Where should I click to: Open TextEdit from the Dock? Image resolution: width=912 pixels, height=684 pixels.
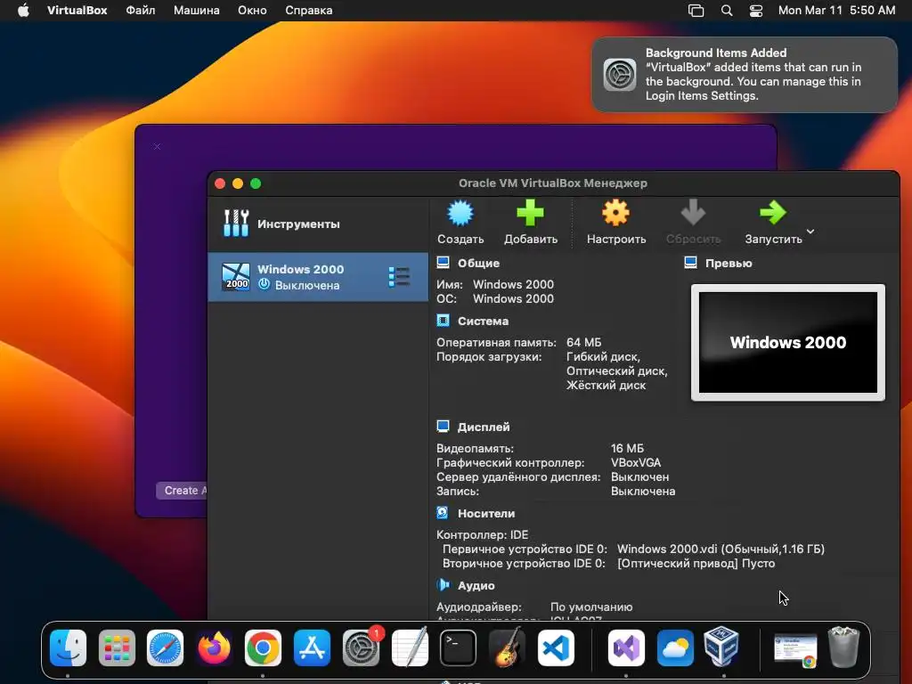tap(410, 647)
